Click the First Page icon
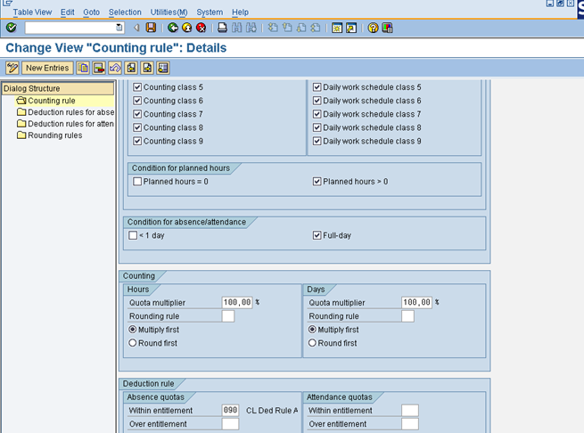Screen dimensions: 584x433 [x=273, y=28]
